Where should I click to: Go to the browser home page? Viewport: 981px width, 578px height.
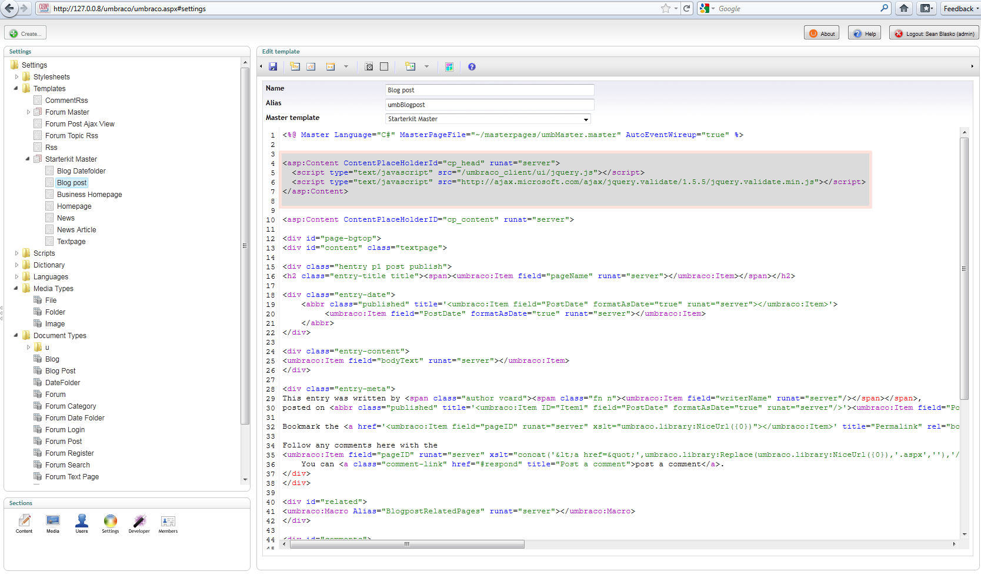tap(904, 8)
